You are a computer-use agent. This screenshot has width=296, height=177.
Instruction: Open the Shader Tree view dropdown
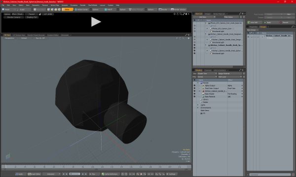207,74
